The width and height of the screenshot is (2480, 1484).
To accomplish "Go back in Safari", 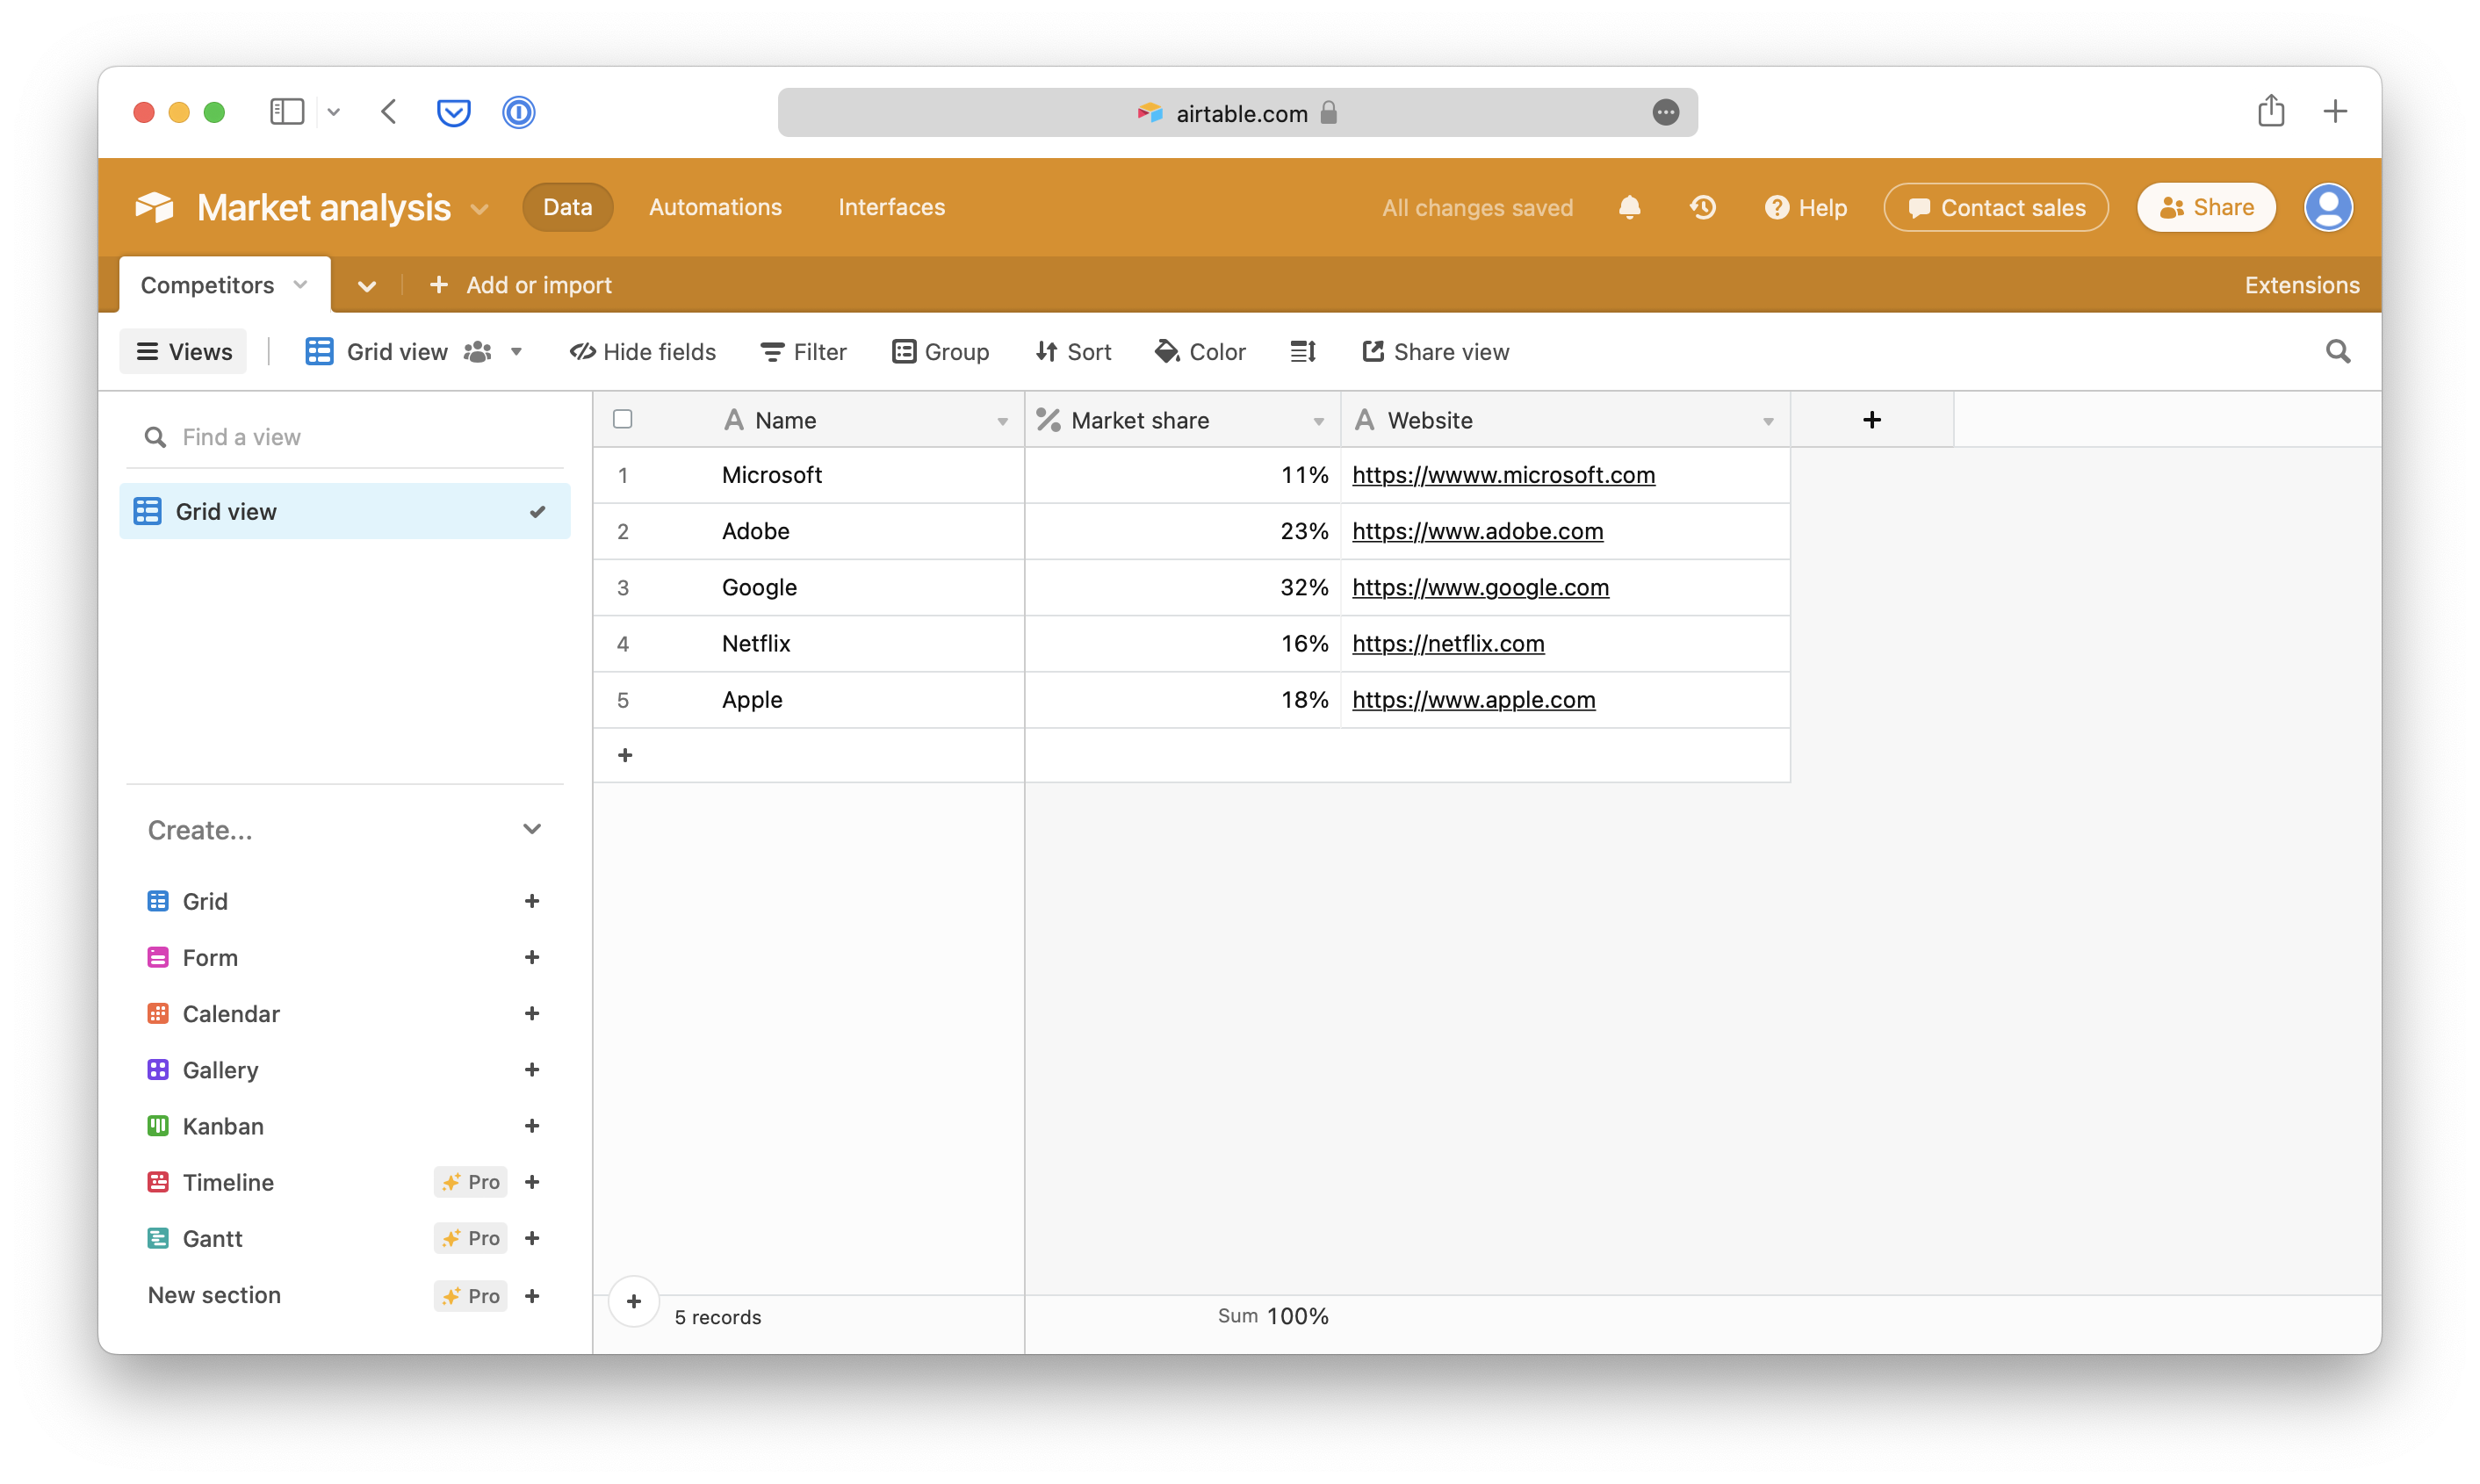I will pos(389,111).
